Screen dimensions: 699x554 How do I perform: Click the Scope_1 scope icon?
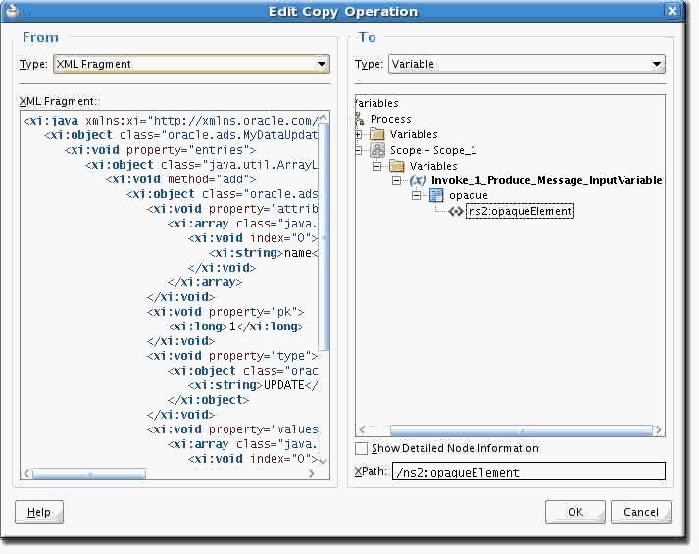coord(377,150)
